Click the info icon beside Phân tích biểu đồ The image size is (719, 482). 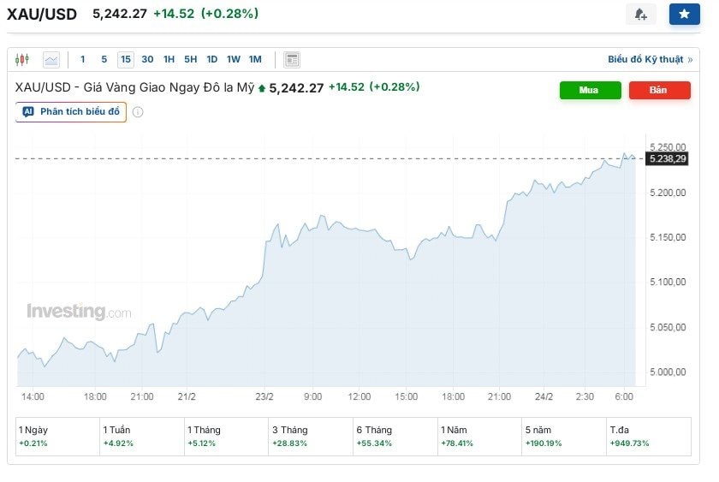tap(138, 112)
